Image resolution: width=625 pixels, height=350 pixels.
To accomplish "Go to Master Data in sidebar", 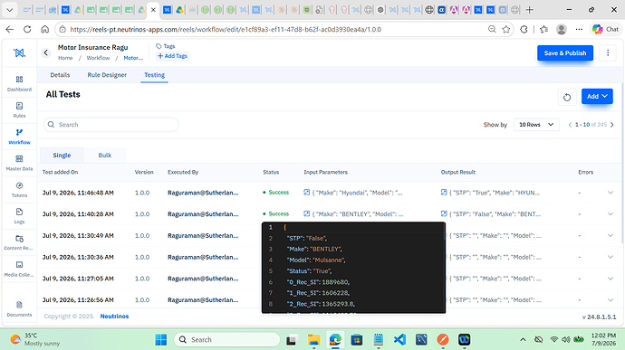I will click(19, 163).
